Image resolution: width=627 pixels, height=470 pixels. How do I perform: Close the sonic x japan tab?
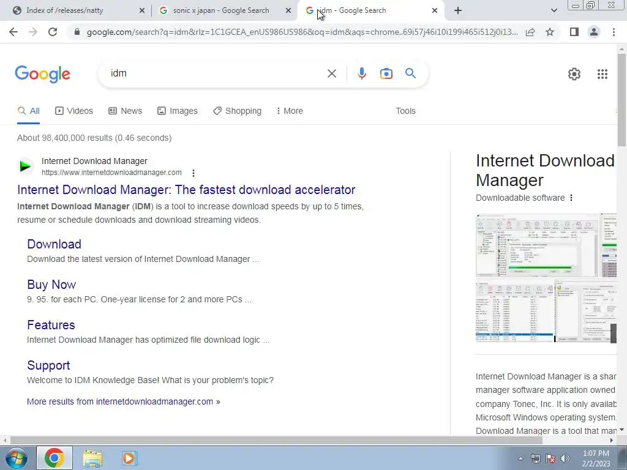point(288,11)
